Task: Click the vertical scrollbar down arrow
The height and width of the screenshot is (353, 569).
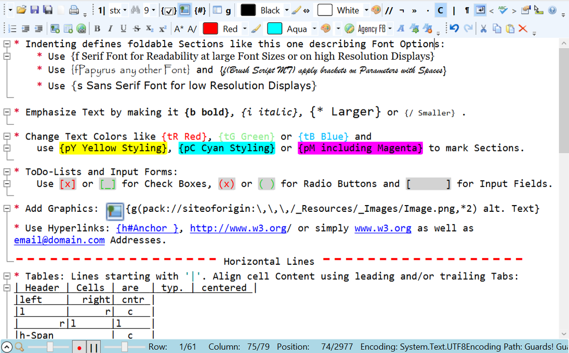Action: point(564,334)
